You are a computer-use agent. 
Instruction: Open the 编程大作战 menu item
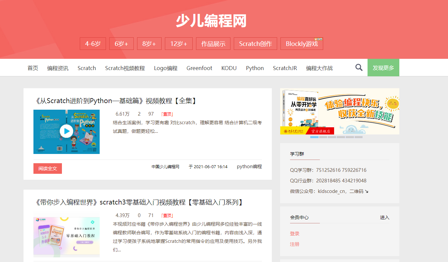coord(319,68)
